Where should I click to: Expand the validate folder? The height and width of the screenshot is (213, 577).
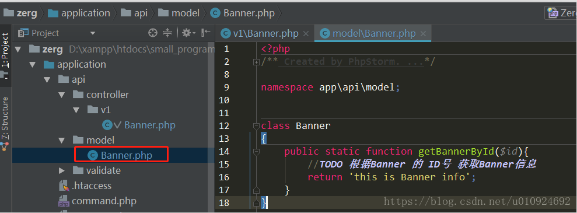[x=61, y=170]
